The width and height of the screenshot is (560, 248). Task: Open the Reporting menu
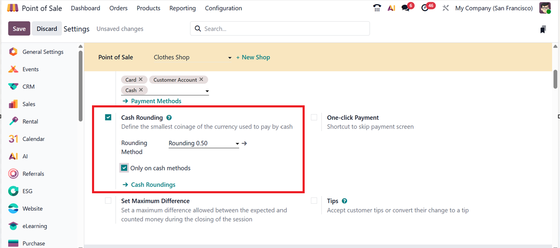point(182,8)
